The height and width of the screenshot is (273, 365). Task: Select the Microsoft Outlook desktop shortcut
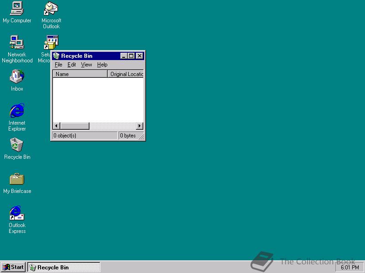pyautogui.click(x=51, y=15)
